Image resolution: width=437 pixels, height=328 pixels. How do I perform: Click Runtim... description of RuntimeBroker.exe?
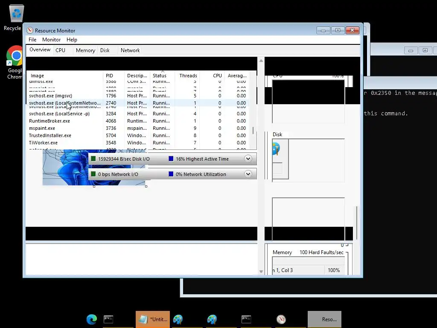137,121
